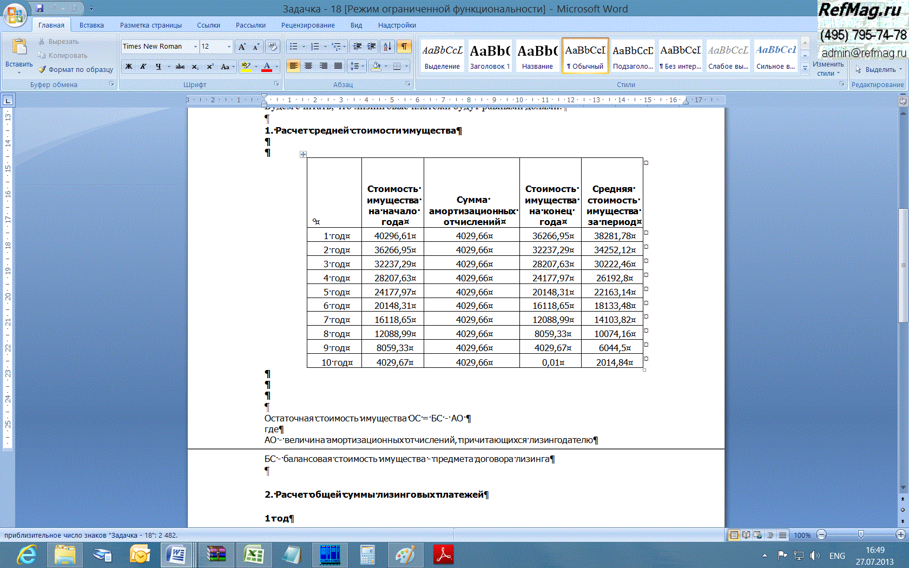
Task: Increase font size with grow font icon
Action: point(242,47)
